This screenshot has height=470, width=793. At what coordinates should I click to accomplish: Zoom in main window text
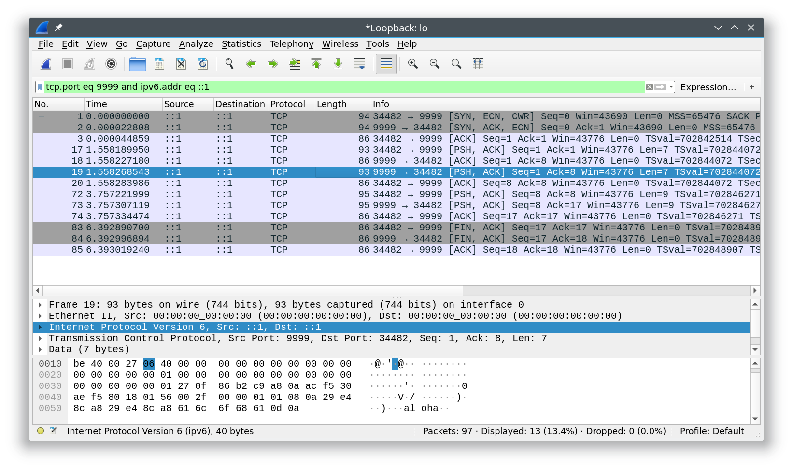pos(413,64)
